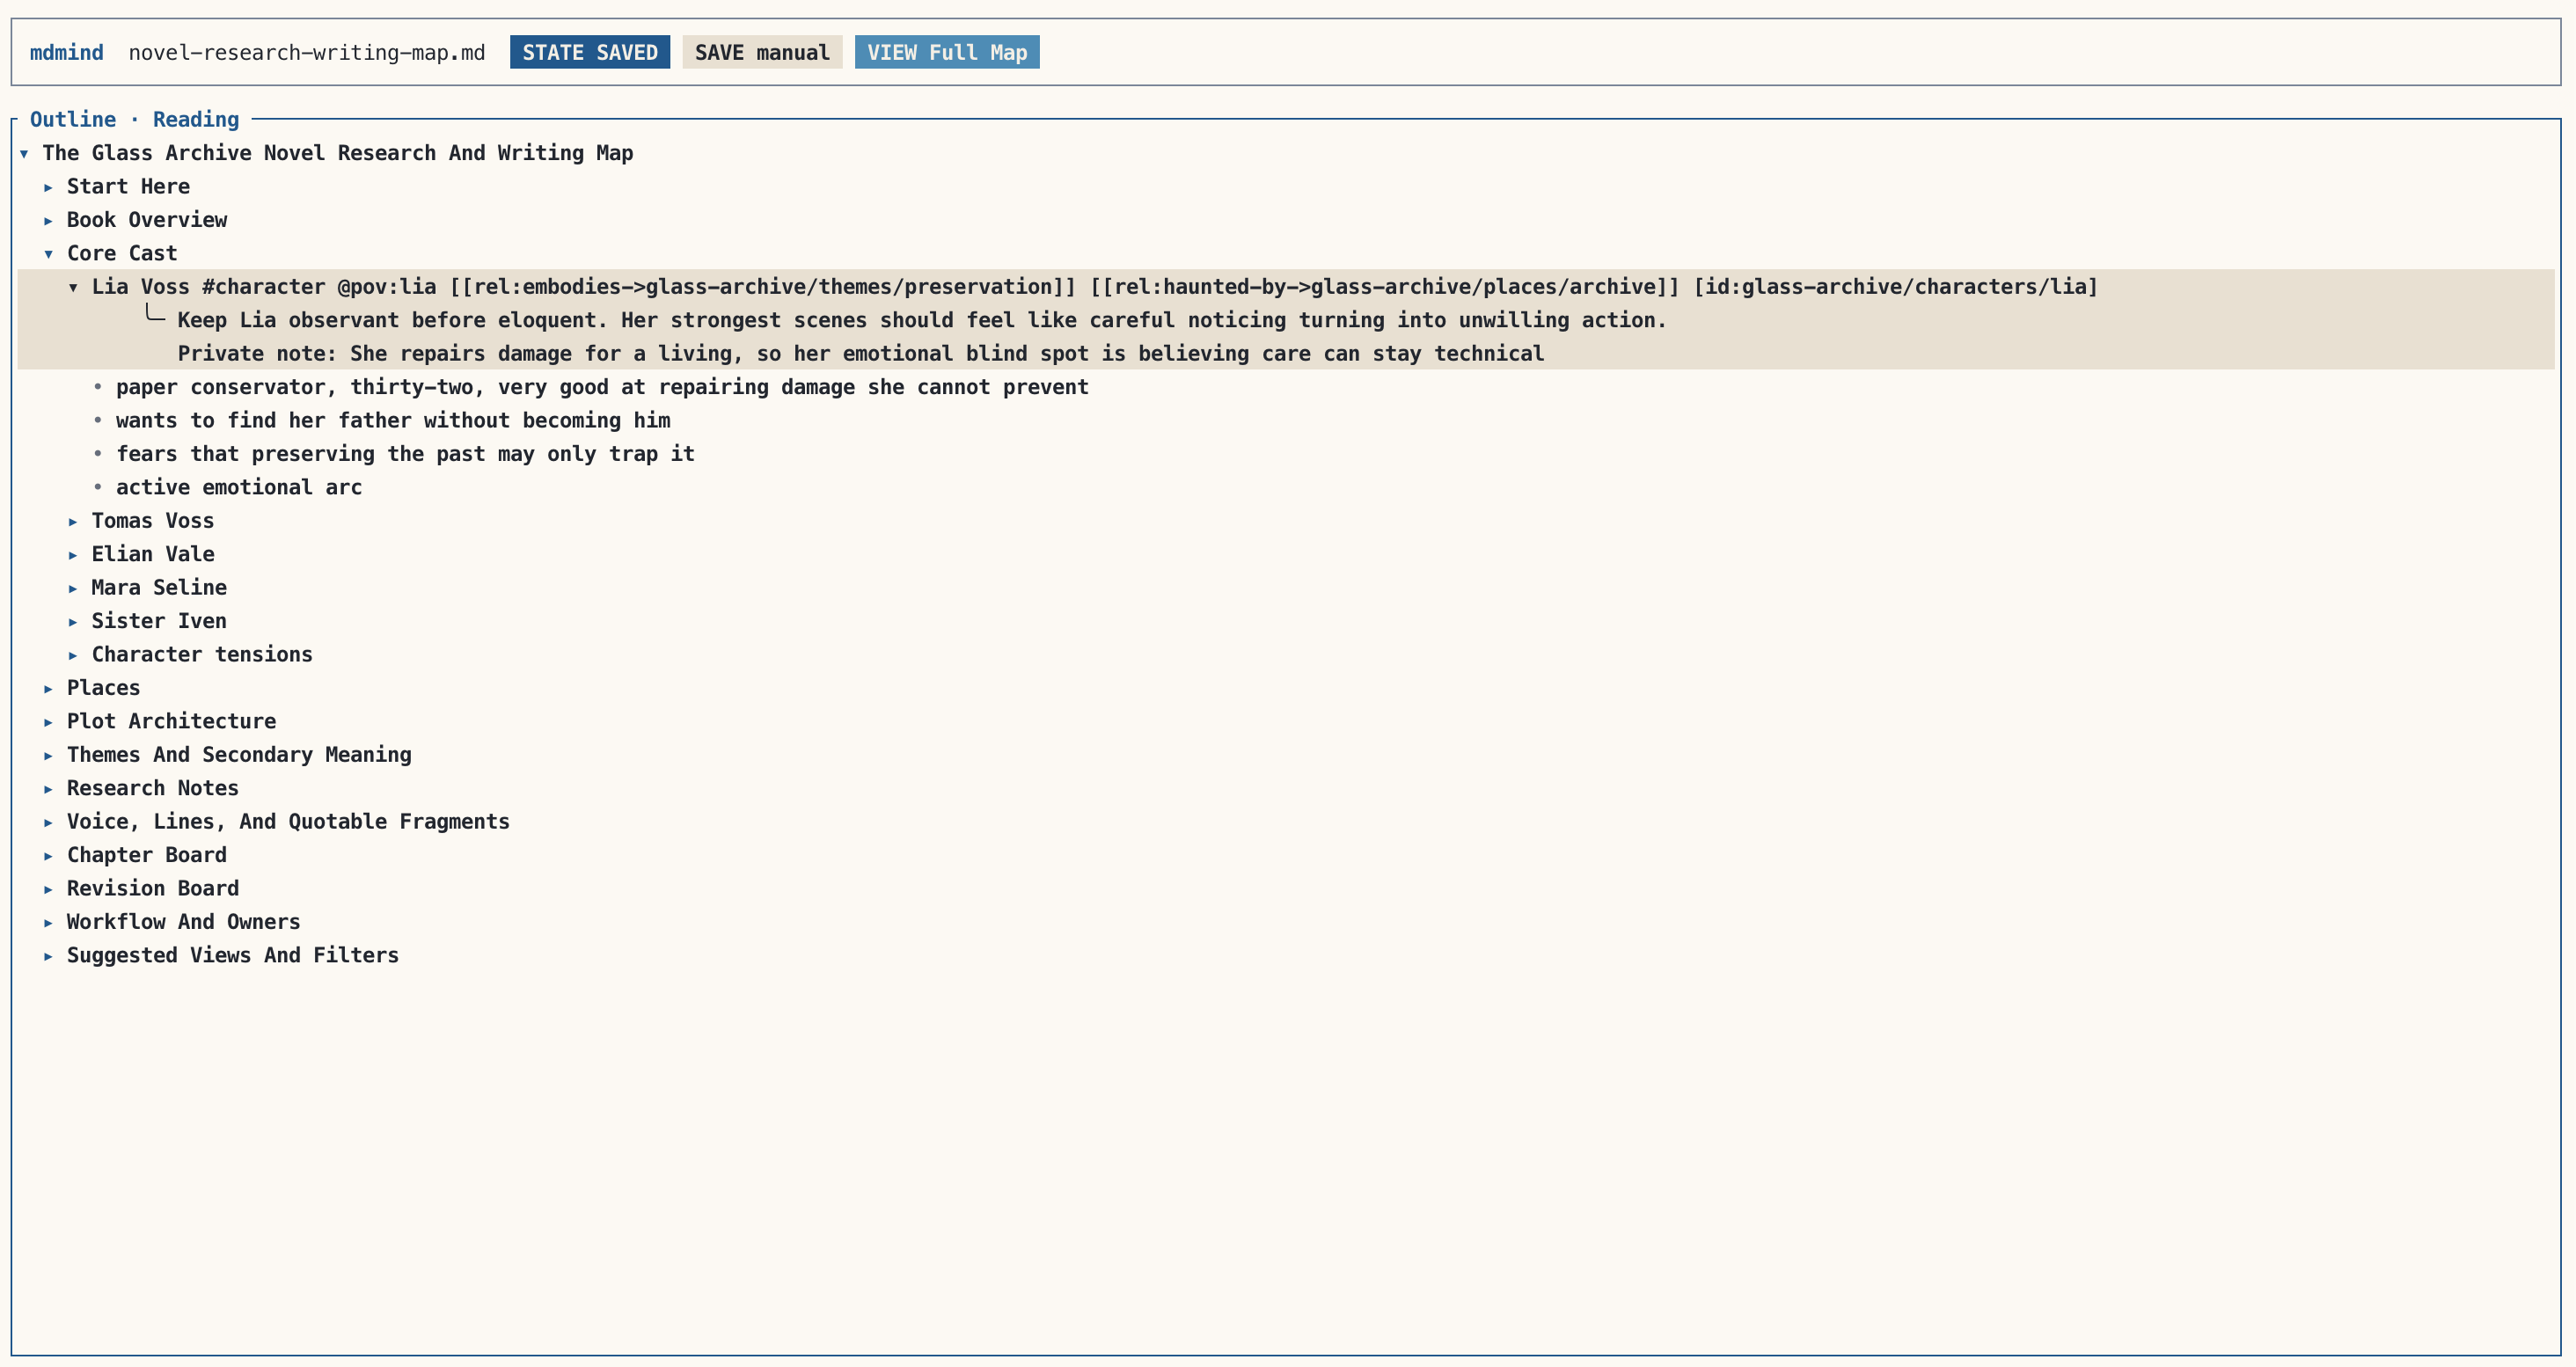The width and height of the screenshot is (2576, 1367).
Task: Click the mdmind logo
Action: [65, 52]
